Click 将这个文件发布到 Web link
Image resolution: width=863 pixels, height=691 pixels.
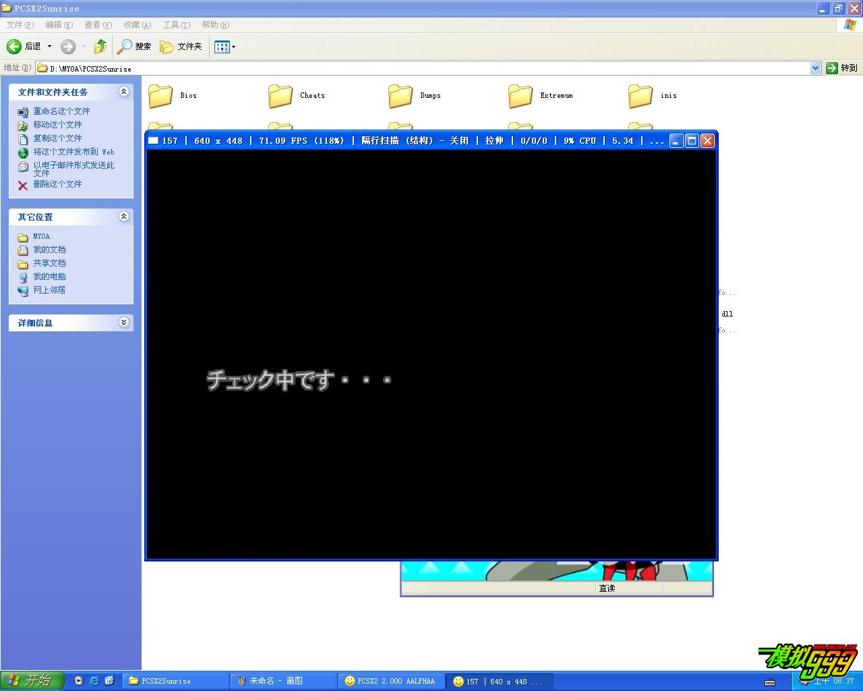point(73,152)
